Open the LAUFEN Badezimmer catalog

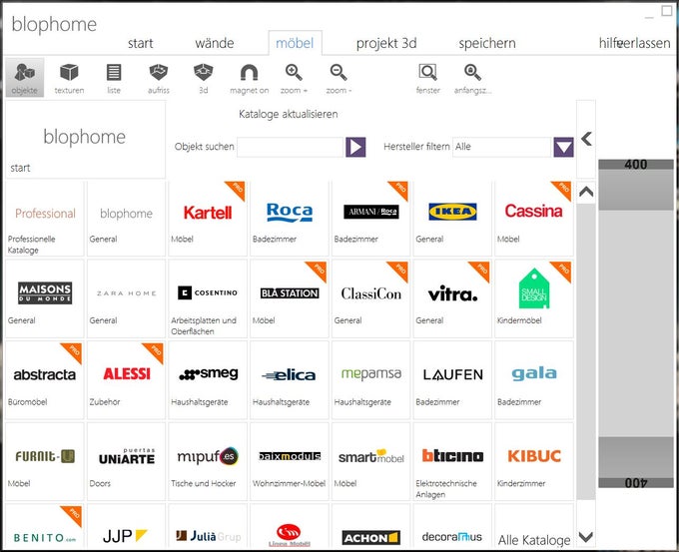click(x=452, y=380)
